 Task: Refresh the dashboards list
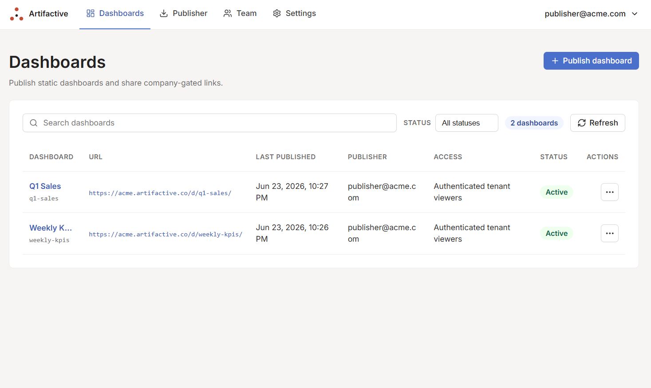(598, 123)
